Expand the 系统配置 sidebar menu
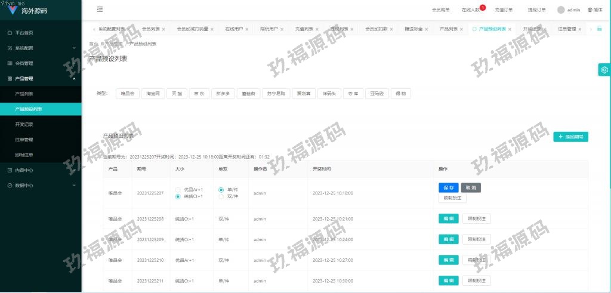 click(x=41, y=48)
